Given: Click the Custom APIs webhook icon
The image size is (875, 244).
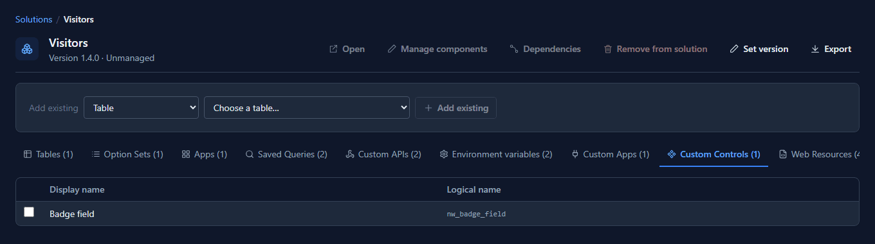Looking at the screenshot, I should (350, 154).
